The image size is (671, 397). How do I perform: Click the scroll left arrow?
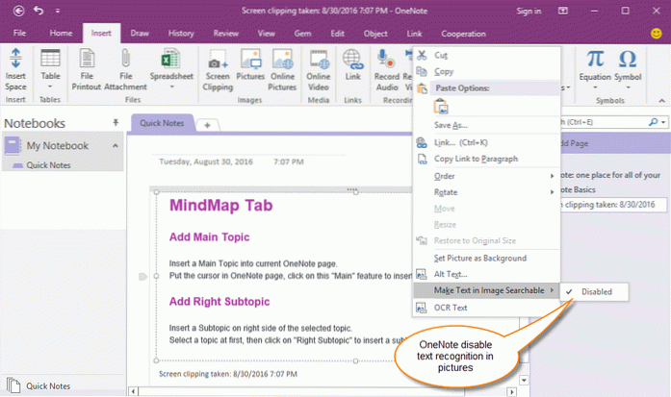tap(133, 391)
